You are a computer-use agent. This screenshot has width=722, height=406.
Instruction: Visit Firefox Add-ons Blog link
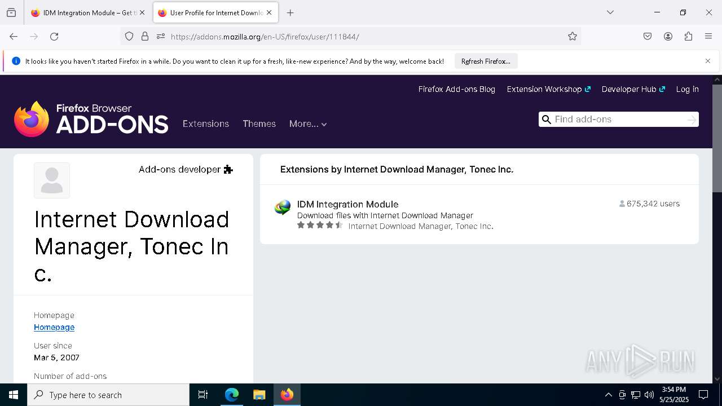(457, 89)
